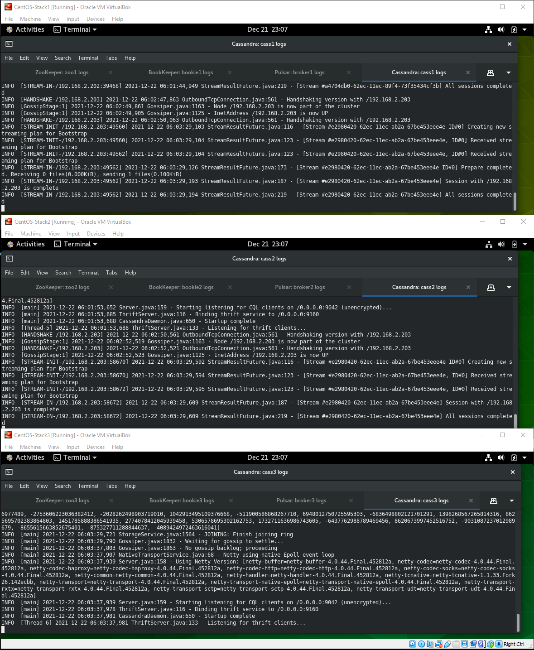Click the optical disk indicator in VirtualBox status bar
This screenshot has height=650, width=534.
click(x=421, y=644)
